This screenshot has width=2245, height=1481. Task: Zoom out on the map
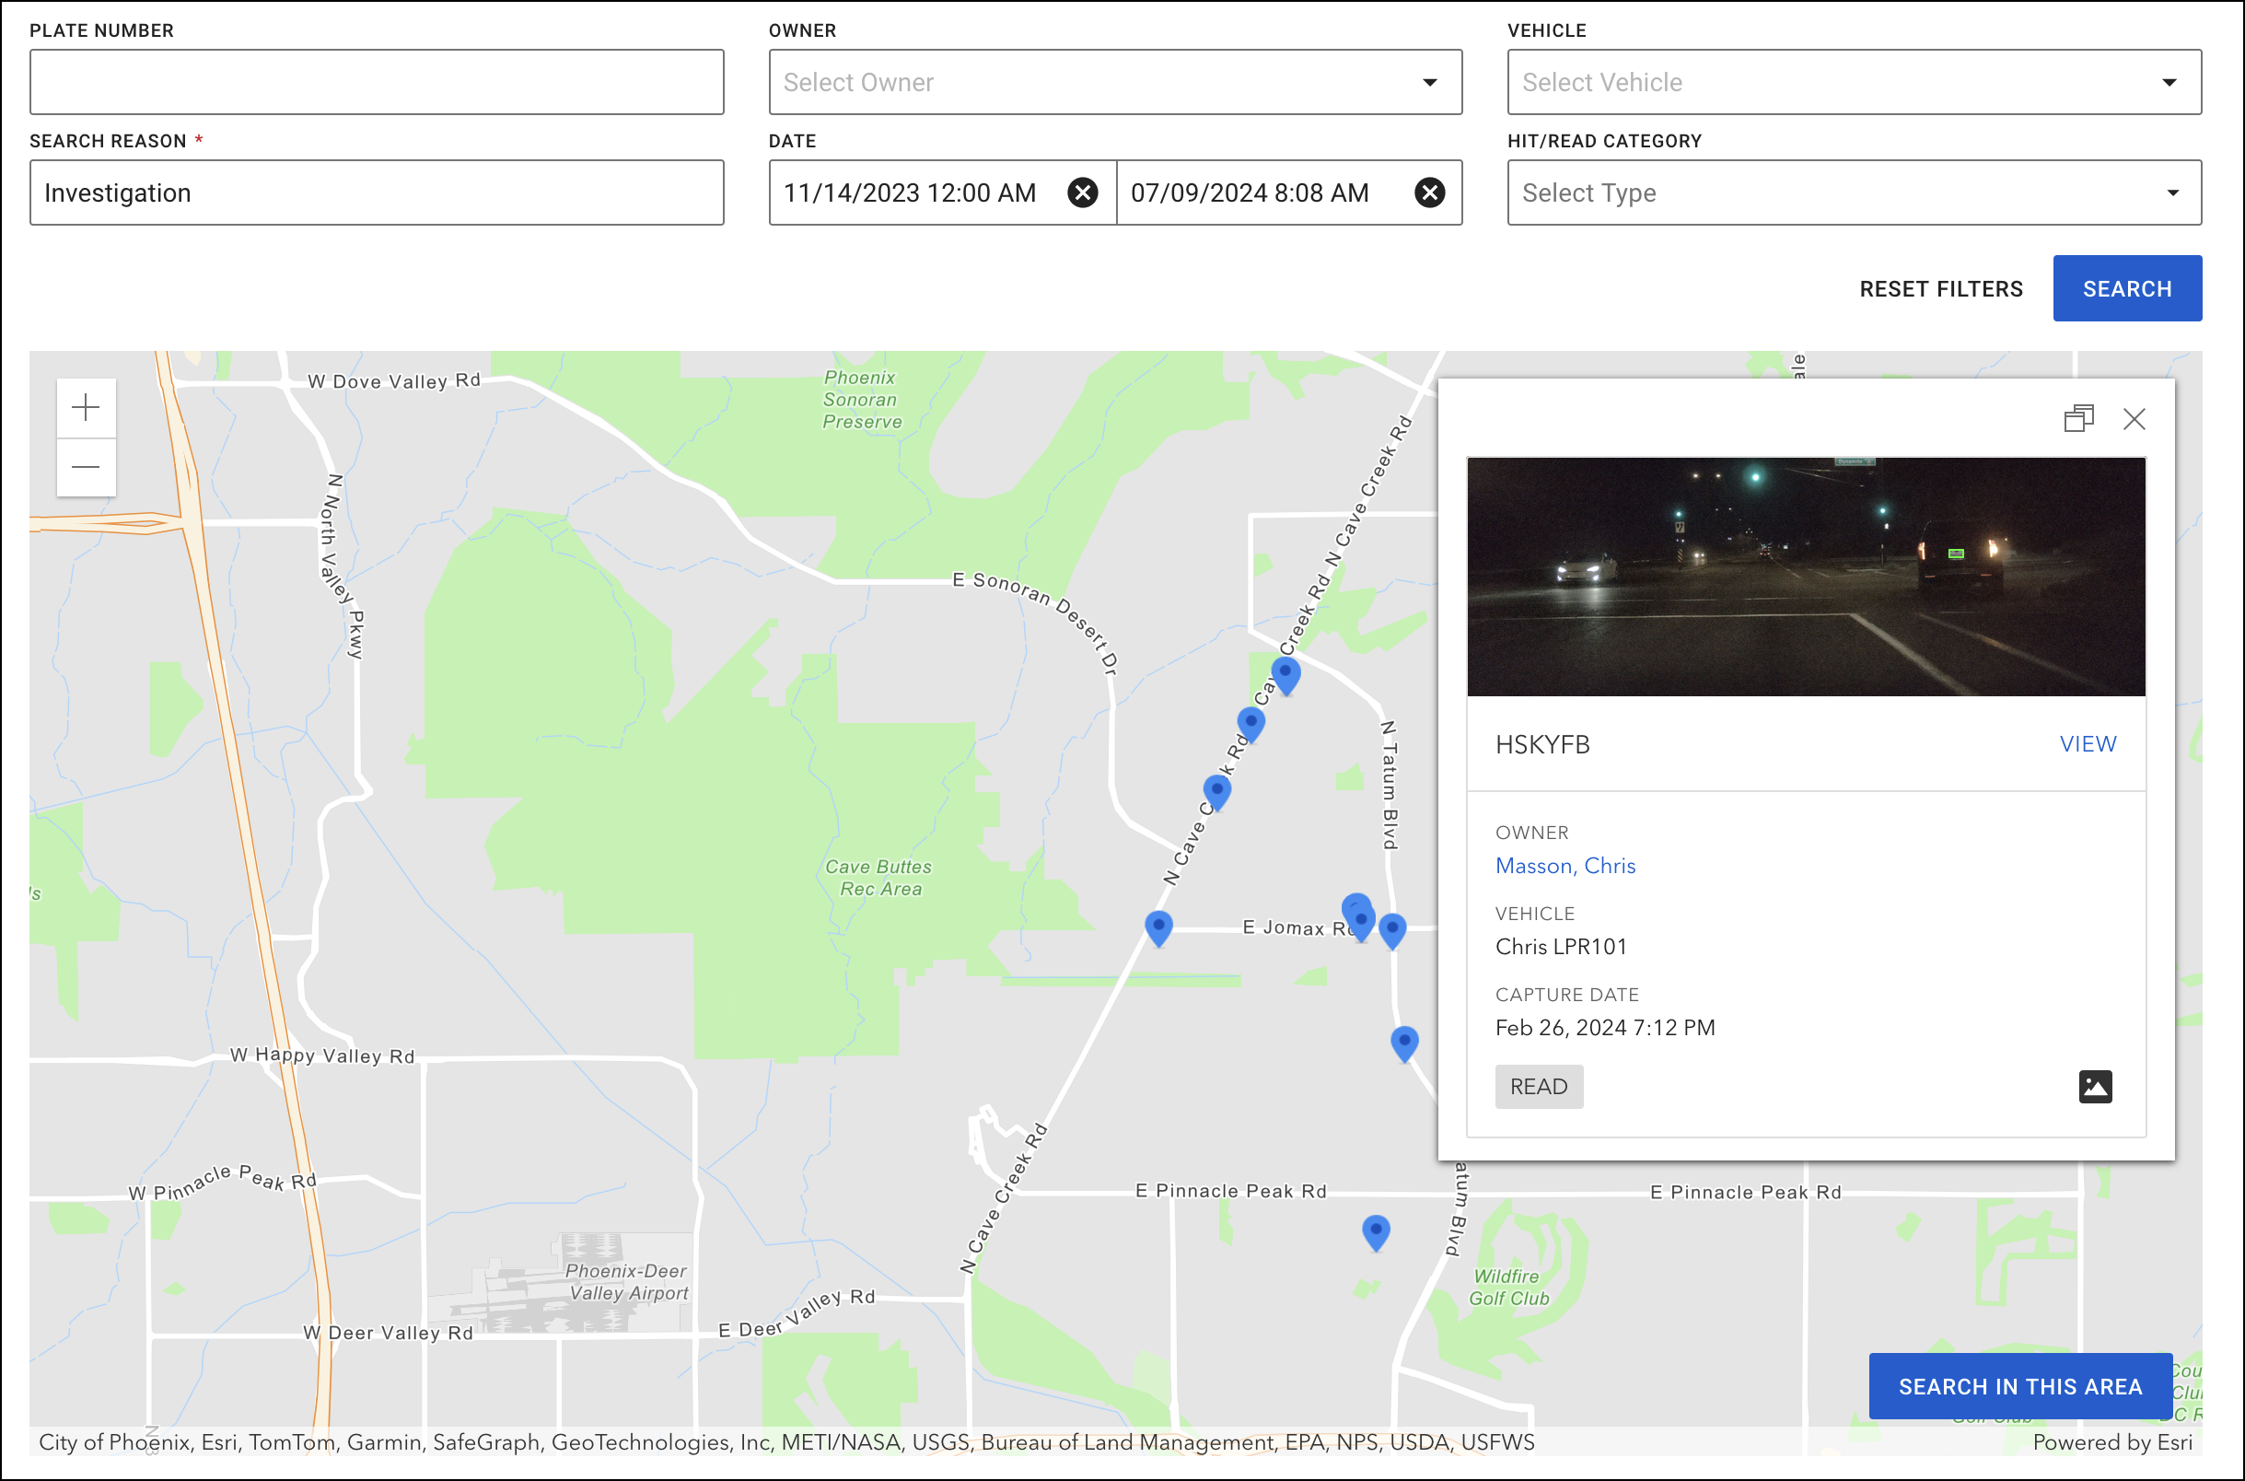[86, 467]
